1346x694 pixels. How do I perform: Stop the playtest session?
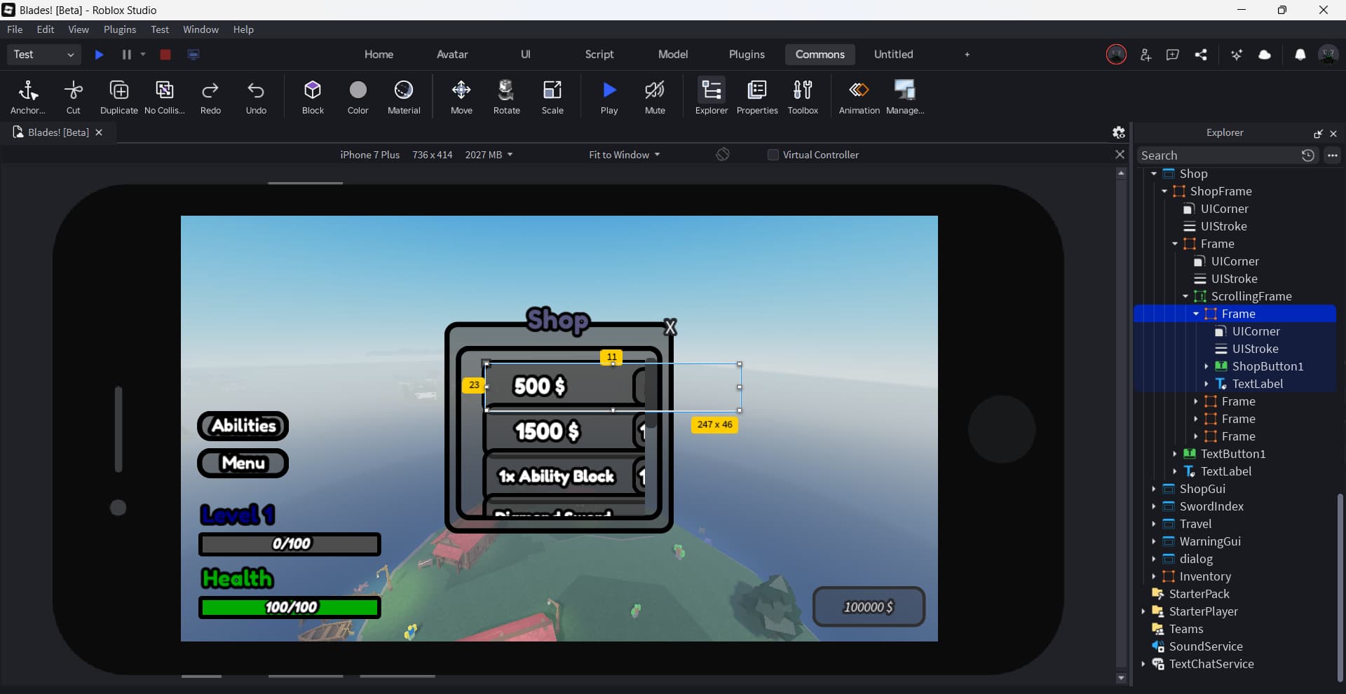165,55
